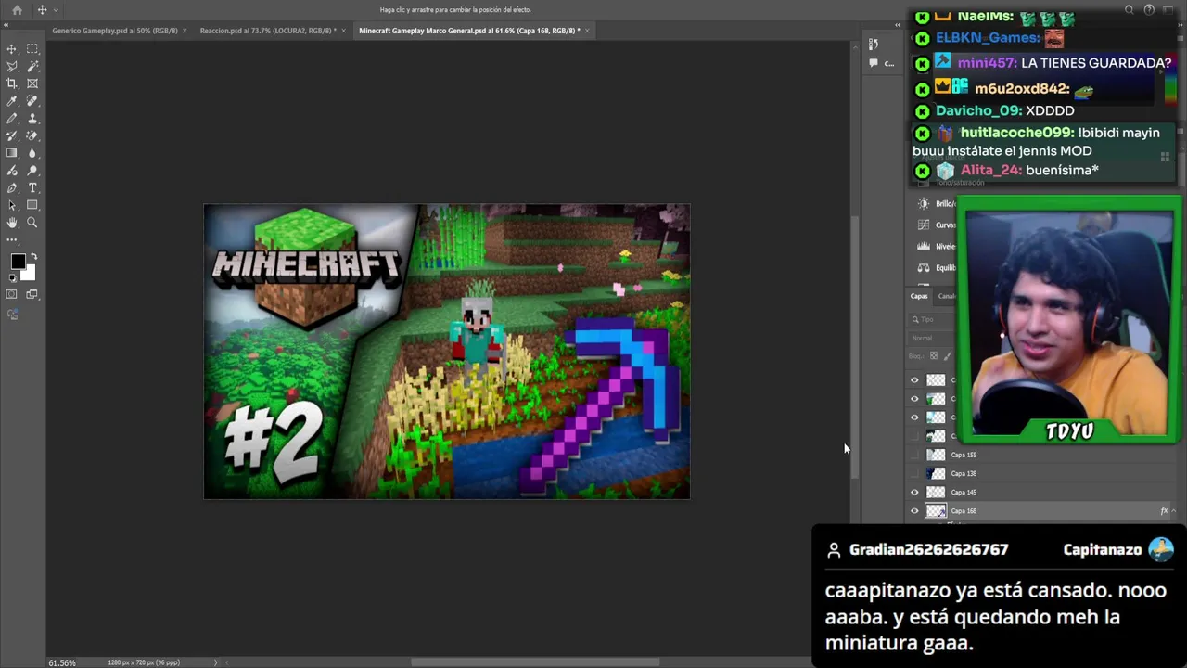Toggle visibility of the topmost listed layer
The image size is (1187, 668).
(914, 380)
